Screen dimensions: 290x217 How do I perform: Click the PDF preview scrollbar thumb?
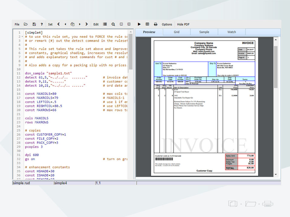coord(275,67)
